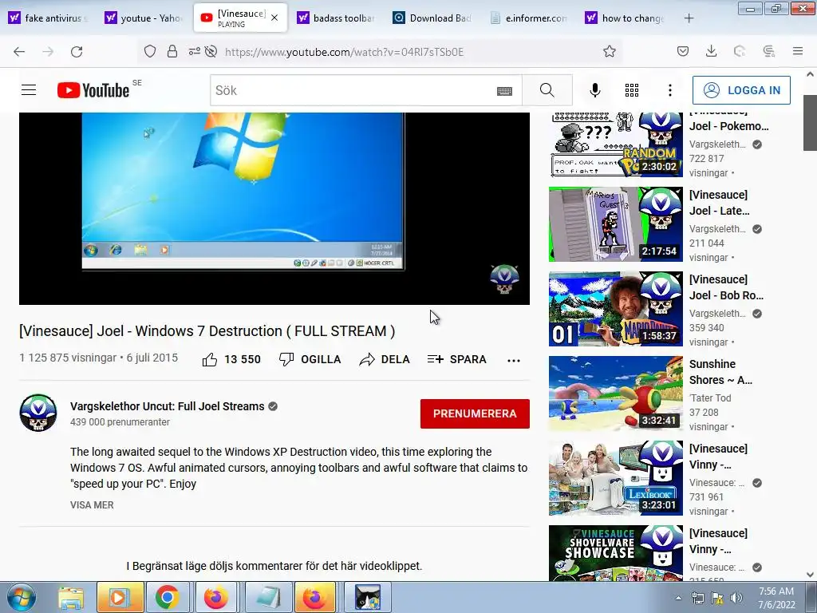Save the video to a playlist with SPARA
817x613 pixels.
[457, 359]
